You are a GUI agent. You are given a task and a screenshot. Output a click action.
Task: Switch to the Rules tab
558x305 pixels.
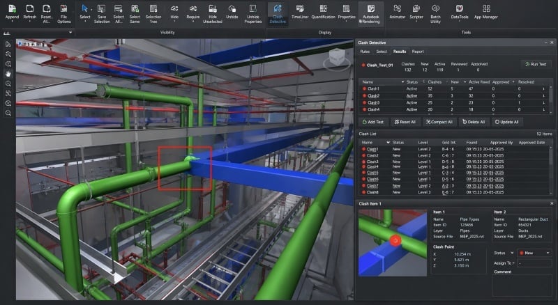click(365, 52)
